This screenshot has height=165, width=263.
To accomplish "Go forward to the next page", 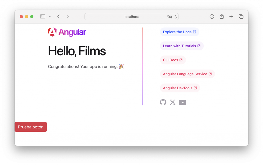I will (68, 17).
